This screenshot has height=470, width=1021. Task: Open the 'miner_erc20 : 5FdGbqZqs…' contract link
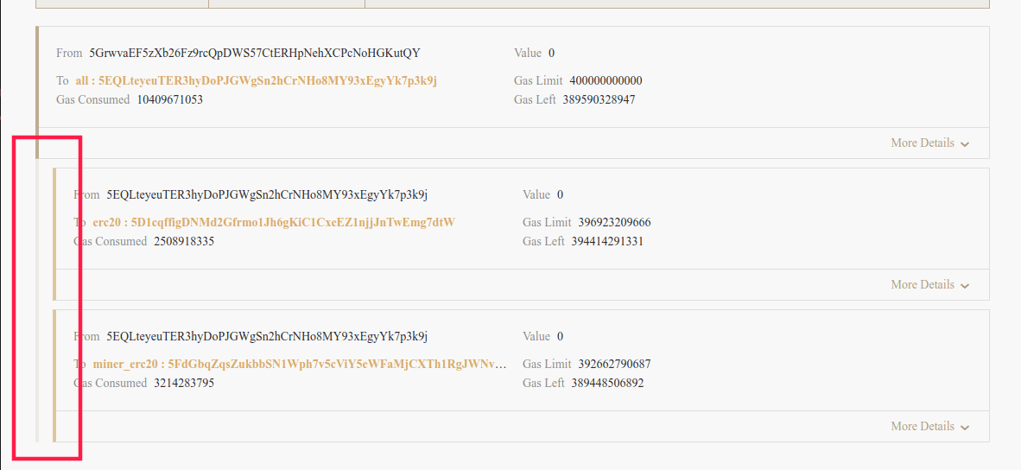[299, 364]
